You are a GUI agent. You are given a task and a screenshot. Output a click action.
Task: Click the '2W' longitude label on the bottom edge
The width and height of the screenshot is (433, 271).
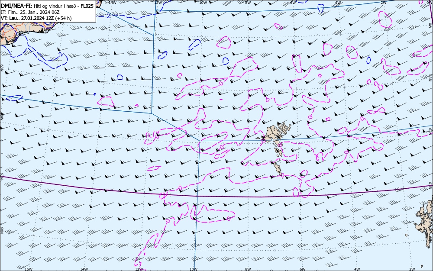(x=412, y=269)
